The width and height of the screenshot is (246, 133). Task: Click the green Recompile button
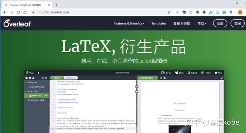click(x=146, y=78)
